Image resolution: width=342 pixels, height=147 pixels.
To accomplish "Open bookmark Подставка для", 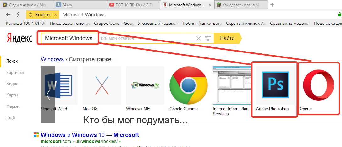I will click(x=328, y=23).
